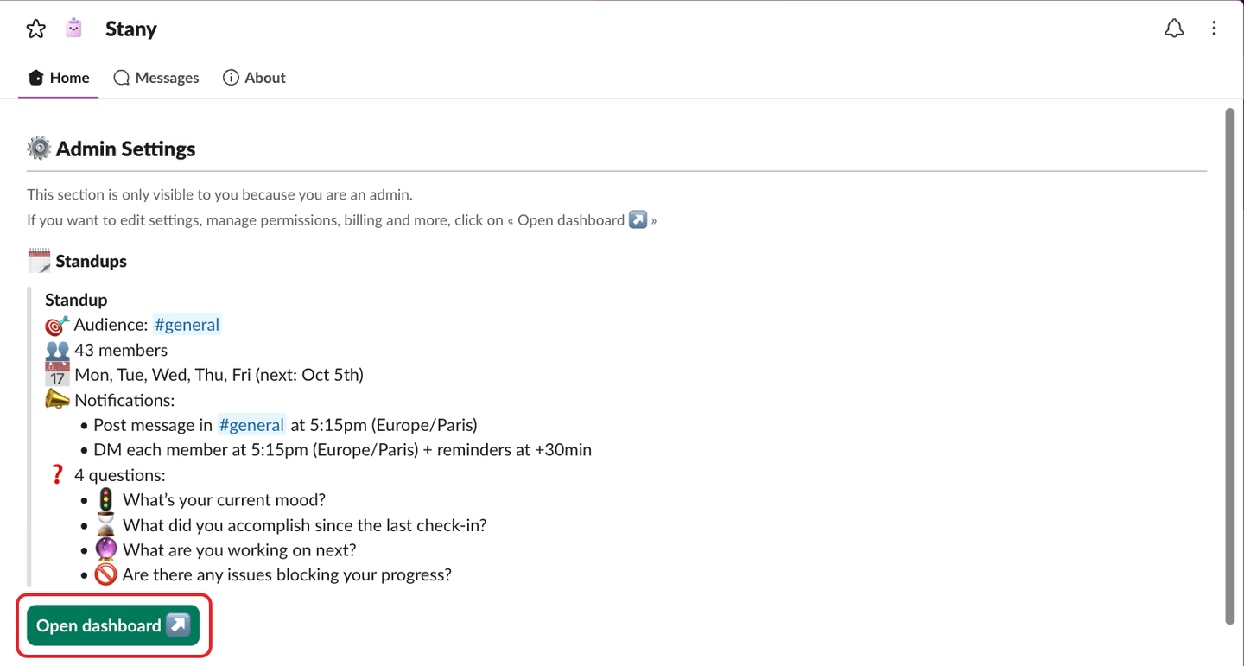
Task: Click the calendar icon beside Mon, Tue, Wed
Action: point(57,375)
